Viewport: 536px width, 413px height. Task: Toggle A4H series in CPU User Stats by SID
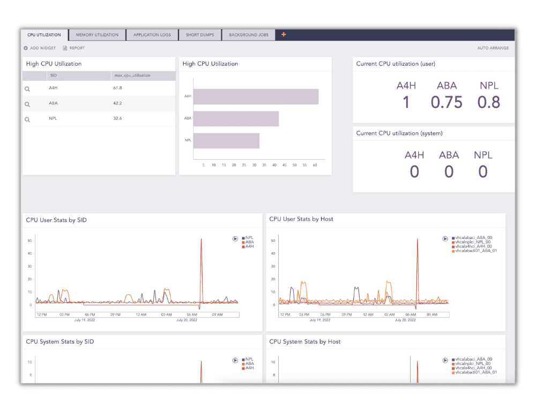[x=248, y=246]
